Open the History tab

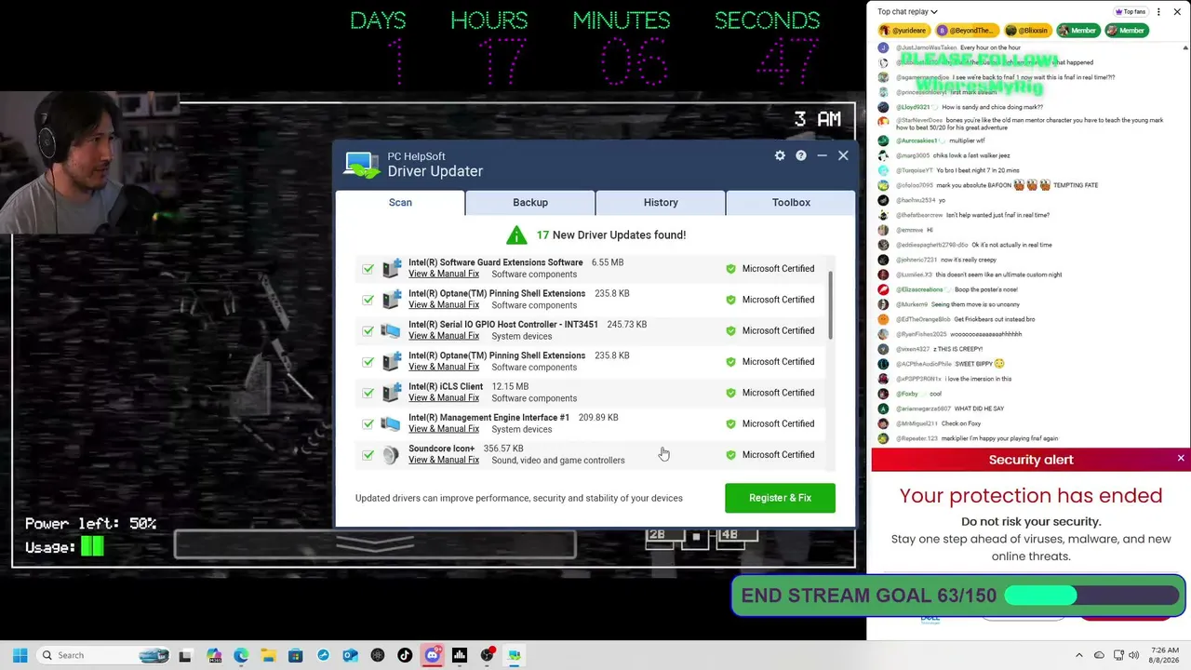661,202
